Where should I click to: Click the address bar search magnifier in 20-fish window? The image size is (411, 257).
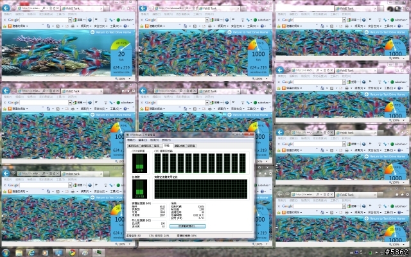[44, 8]
